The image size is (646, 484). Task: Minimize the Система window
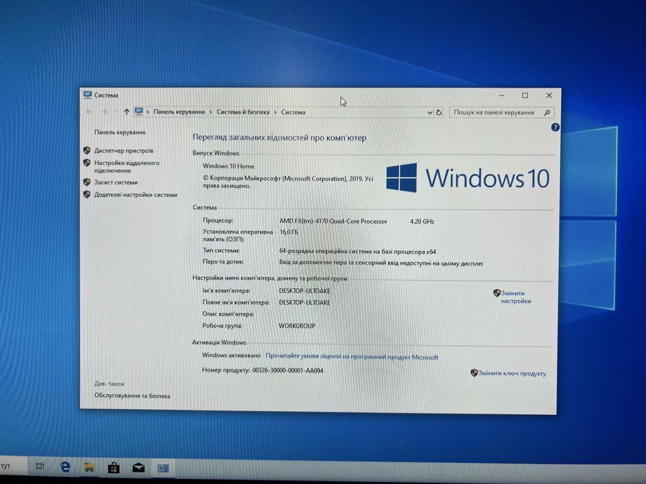(501, 96)
